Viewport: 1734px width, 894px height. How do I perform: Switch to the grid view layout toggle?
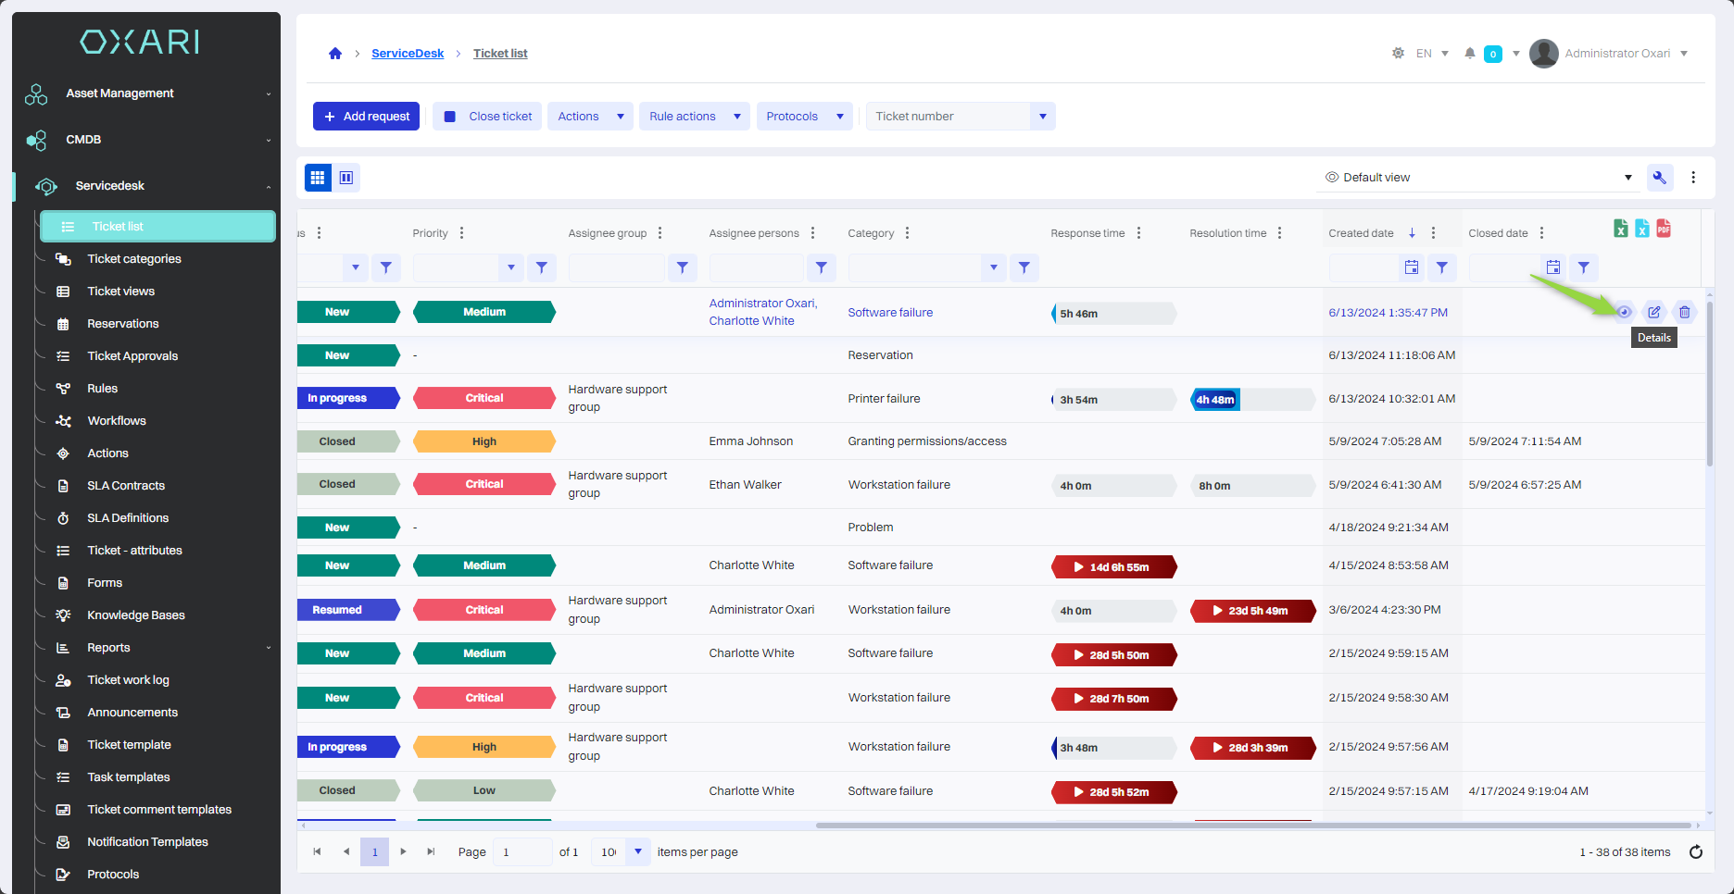point(318,178)
